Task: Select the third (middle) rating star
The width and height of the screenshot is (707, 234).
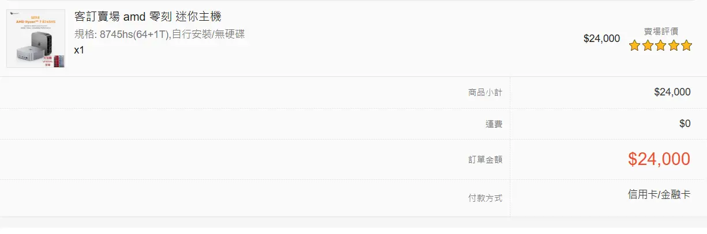Action: (x=660, y=45)
